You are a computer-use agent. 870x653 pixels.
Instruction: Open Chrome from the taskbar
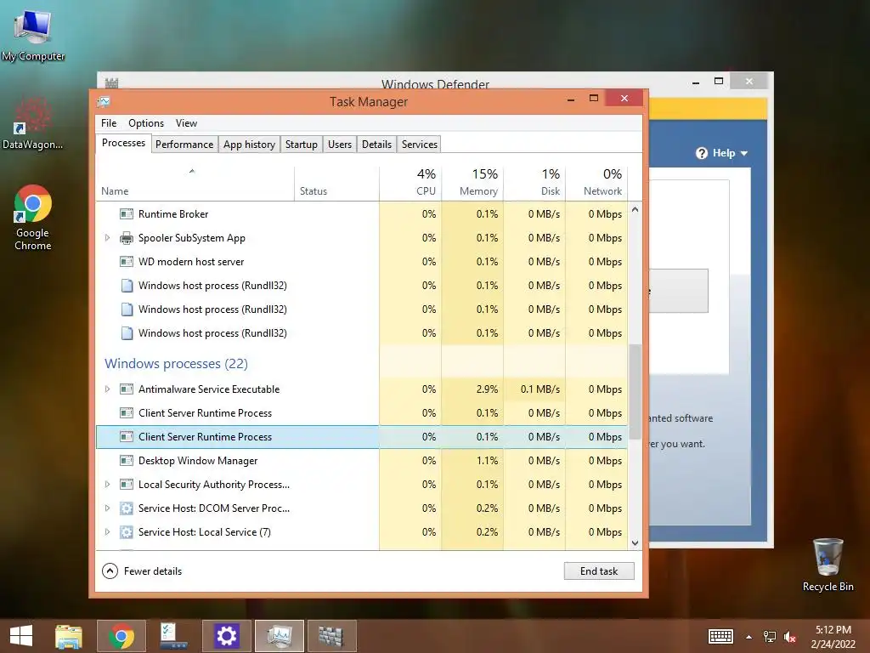[x=121, y=636]
